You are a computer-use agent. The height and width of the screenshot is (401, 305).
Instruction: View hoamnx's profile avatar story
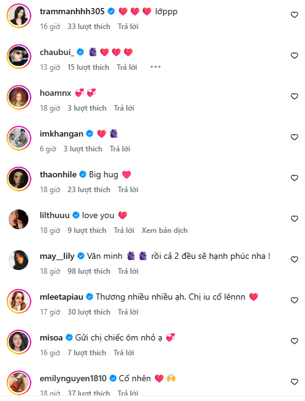pyautogui.click(x=19, y=97)
